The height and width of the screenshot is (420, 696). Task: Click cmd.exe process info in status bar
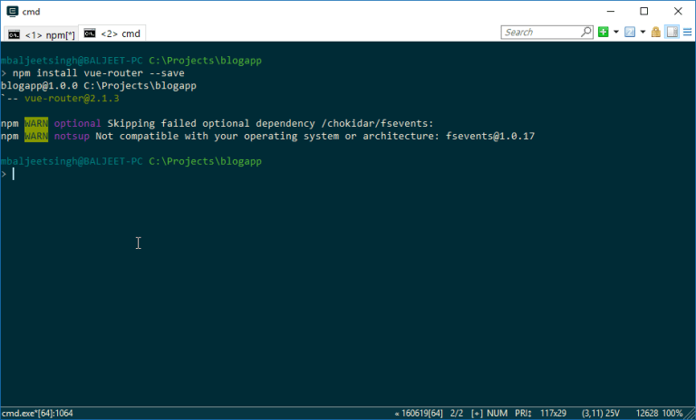(x=36, y=413)
